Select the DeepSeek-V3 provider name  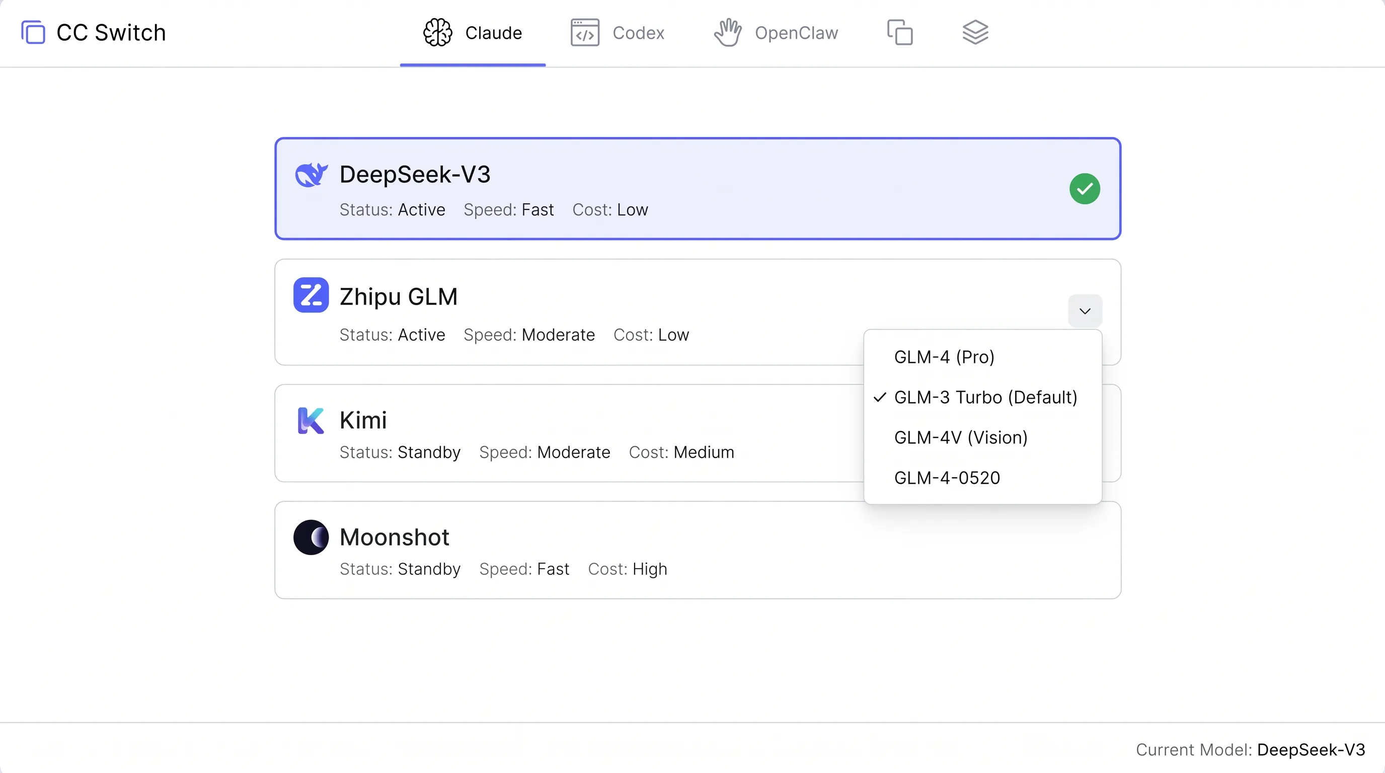click(x=415, y=174)
